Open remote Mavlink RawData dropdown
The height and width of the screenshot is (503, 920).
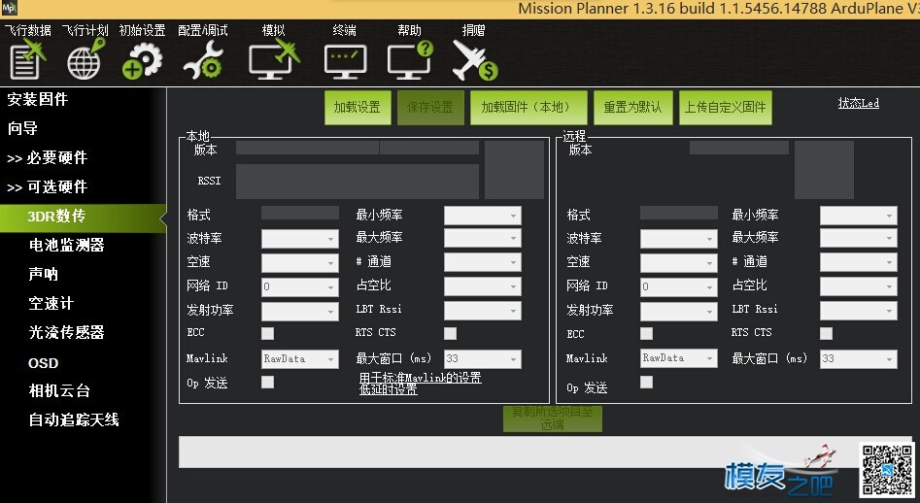tap(679, 357)
